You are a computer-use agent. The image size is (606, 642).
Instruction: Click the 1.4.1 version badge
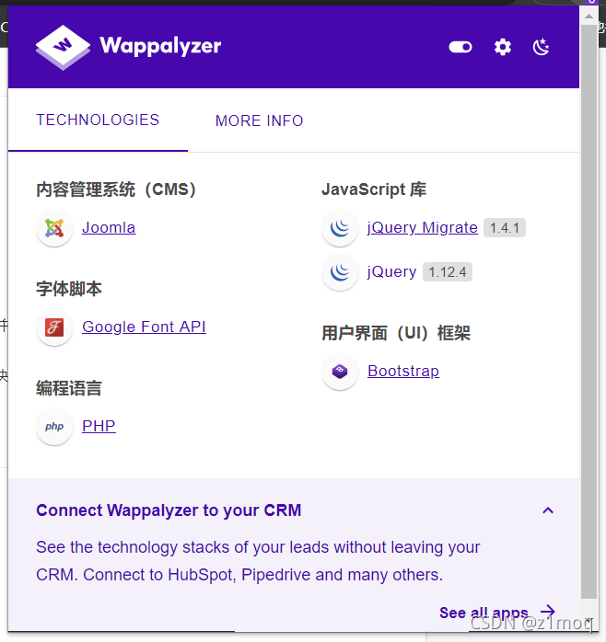click(505, 228)
